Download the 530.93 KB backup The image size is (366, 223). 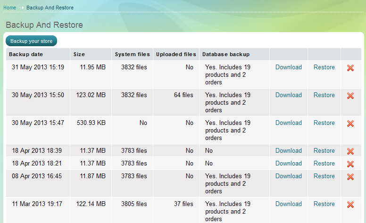click(x=288, y=123)
